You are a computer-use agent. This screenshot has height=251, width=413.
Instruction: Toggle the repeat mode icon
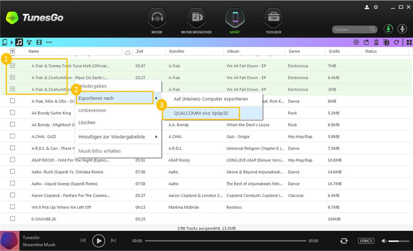344,241
